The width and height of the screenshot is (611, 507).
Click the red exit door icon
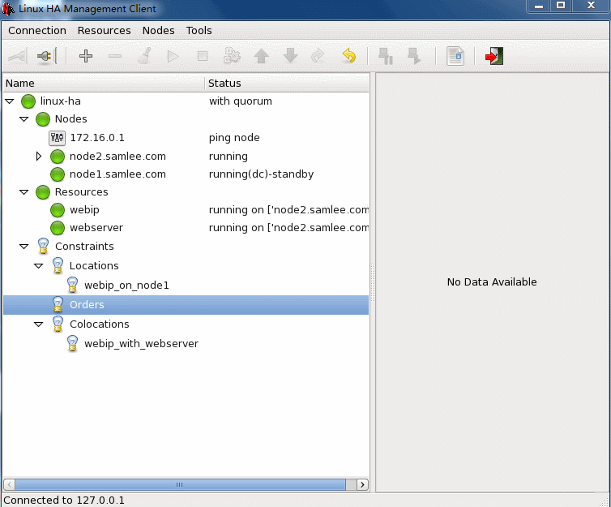pyautogui.click(x=494, y=56)
